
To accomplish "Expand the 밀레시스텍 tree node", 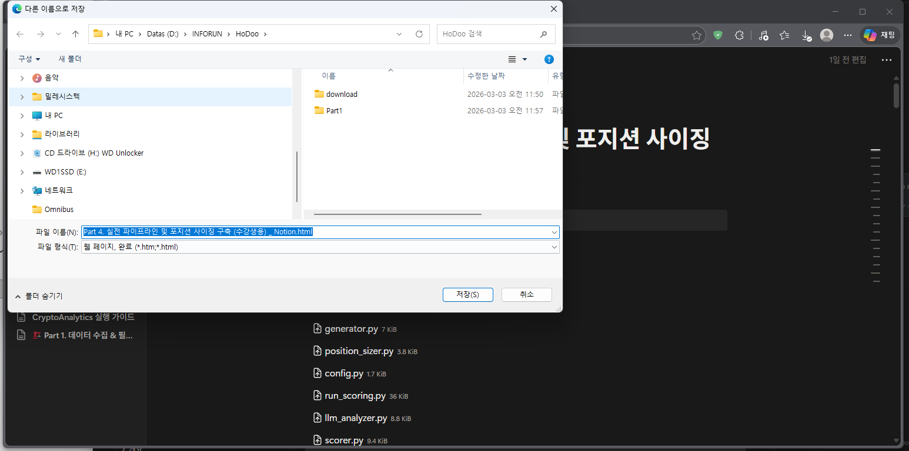I will tap(22, 97).
